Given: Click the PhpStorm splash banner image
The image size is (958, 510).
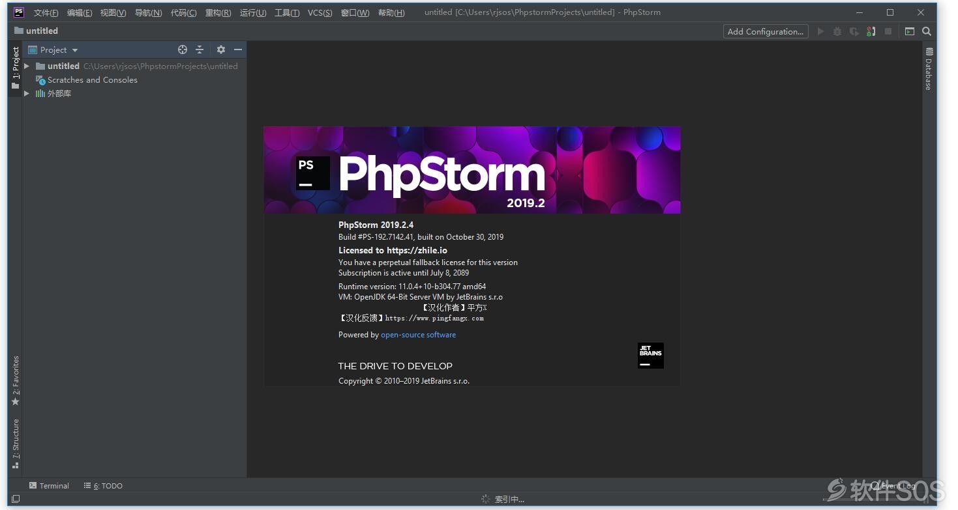Looking at the screenshot, I should coord(472,170).
